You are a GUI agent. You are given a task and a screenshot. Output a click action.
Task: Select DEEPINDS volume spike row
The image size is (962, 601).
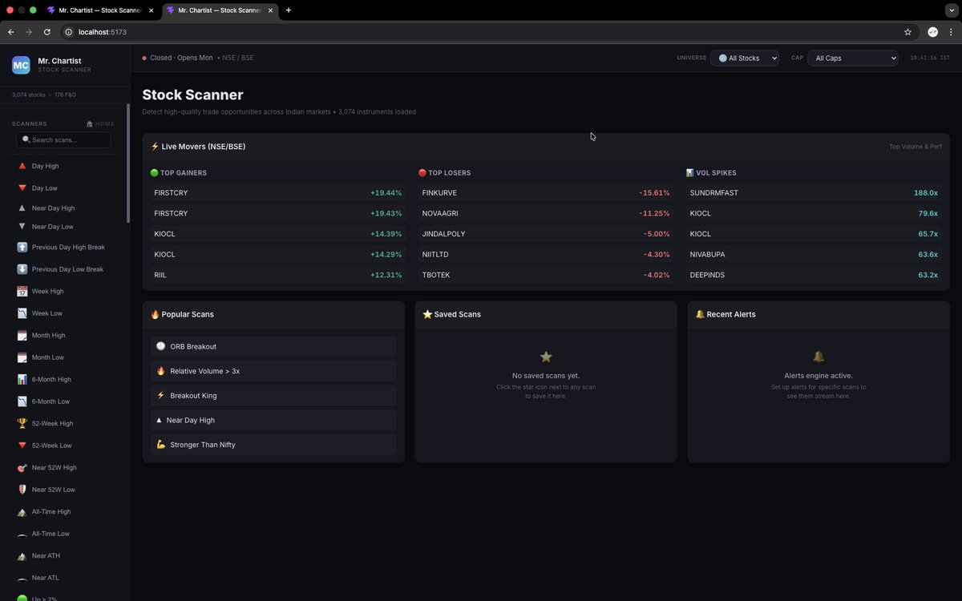(814, 275)
